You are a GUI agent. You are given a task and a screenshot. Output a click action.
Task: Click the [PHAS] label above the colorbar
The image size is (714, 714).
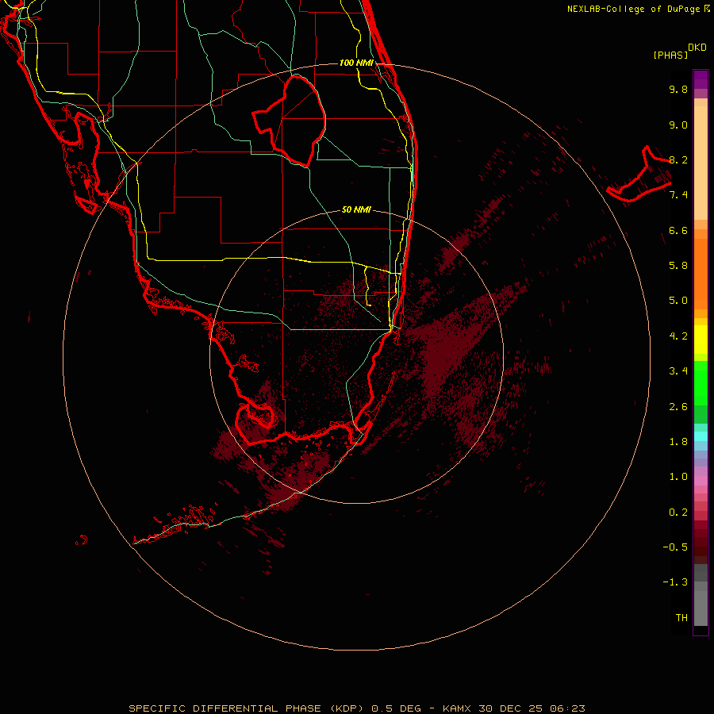tap(670, 55)
